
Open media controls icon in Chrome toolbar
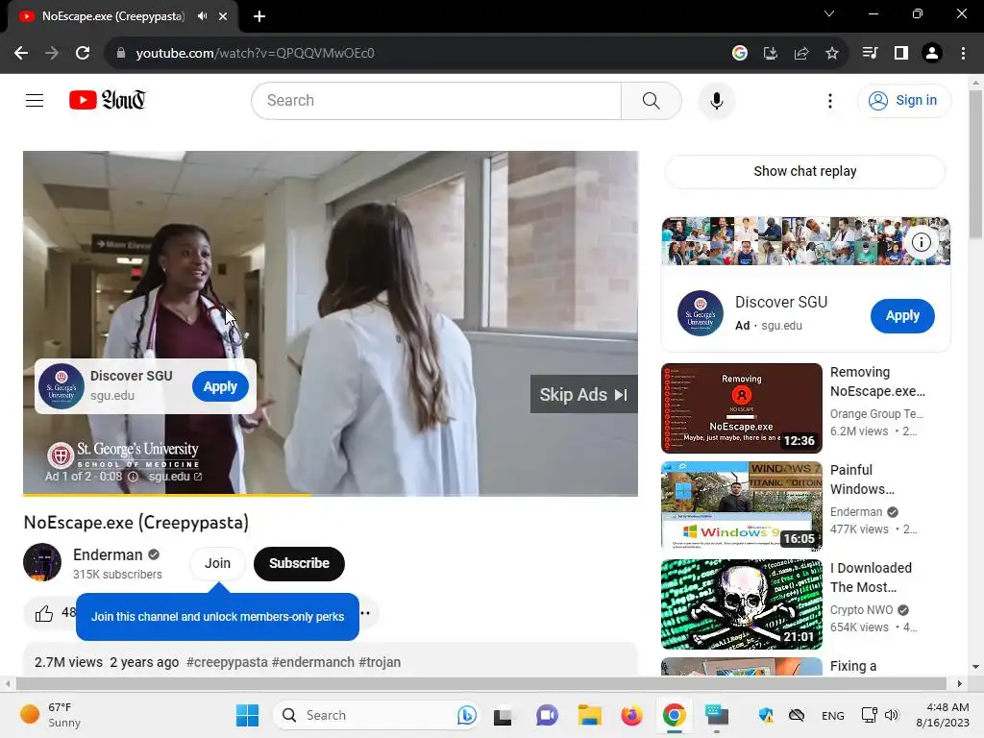(x=870, y=54)
